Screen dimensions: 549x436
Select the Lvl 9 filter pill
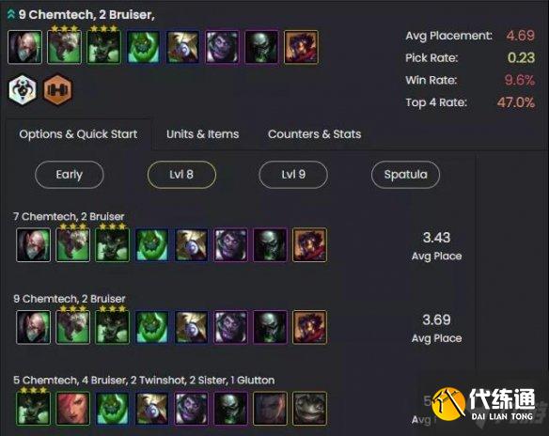tap(293, 175)
